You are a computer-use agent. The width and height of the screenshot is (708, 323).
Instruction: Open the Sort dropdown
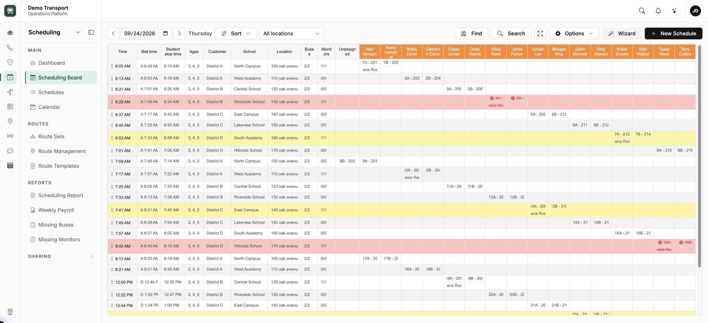(x=236, y=33)
